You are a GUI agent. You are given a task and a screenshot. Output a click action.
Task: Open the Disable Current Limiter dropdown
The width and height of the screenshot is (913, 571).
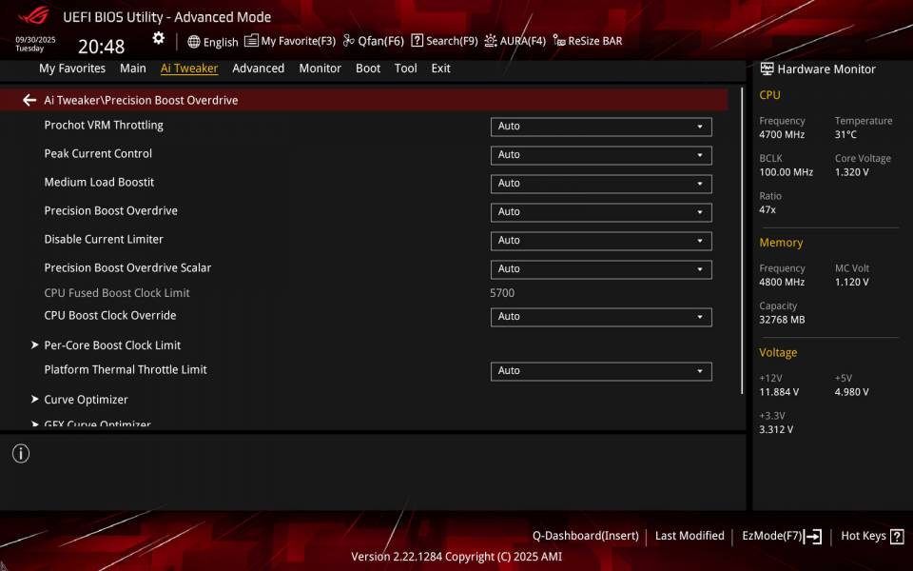click(599, 240)
